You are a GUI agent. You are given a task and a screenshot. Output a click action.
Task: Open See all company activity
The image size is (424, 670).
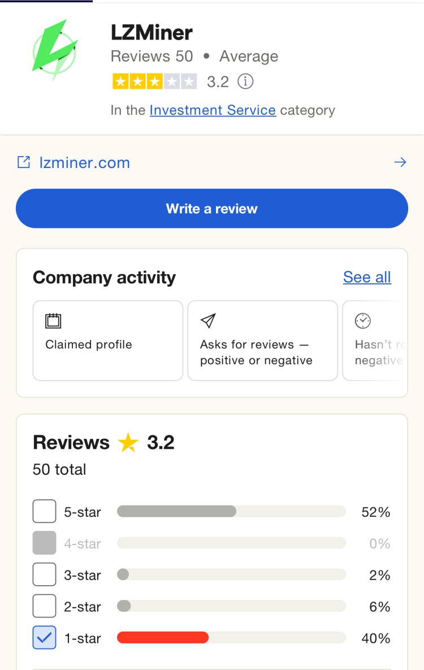click(x=366, y=277)
